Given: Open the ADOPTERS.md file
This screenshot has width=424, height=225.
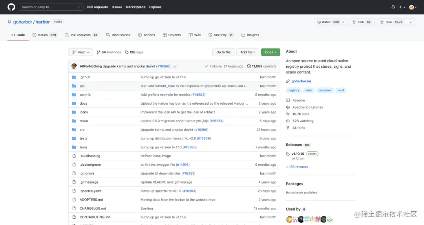Looking at the screenshot, I should [x=91, y=200].
